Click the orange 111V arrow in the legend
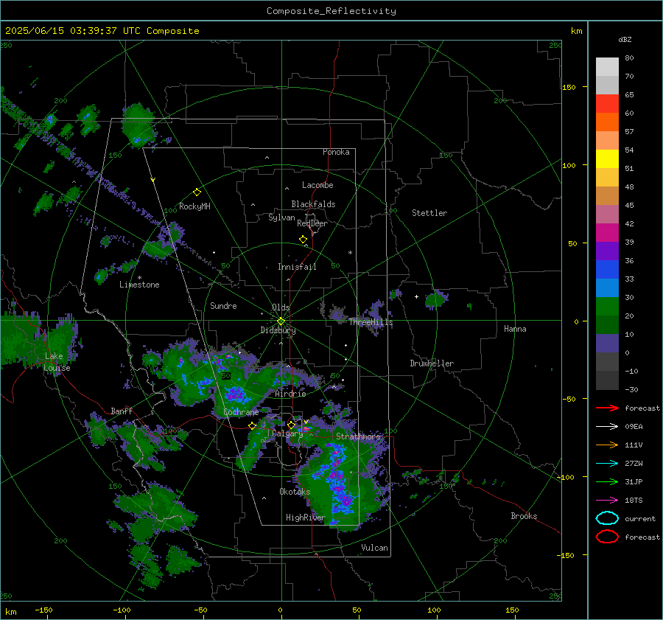 click(x=607, y=445)
